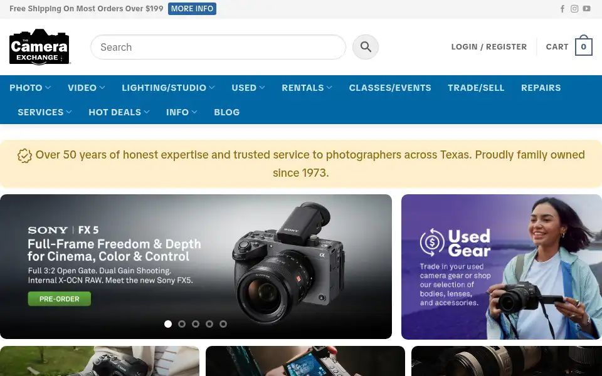Click the green PRE-ORDER button
602x376 pixels.
pyautogui.click(x=60, y=299)
